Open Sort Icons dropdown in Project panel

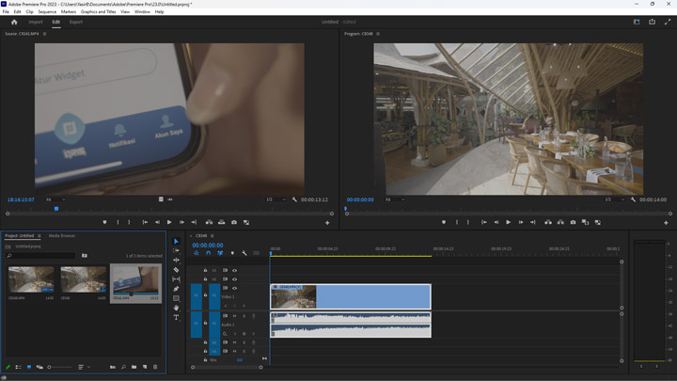pyautogui.click(x=84, y=367)
